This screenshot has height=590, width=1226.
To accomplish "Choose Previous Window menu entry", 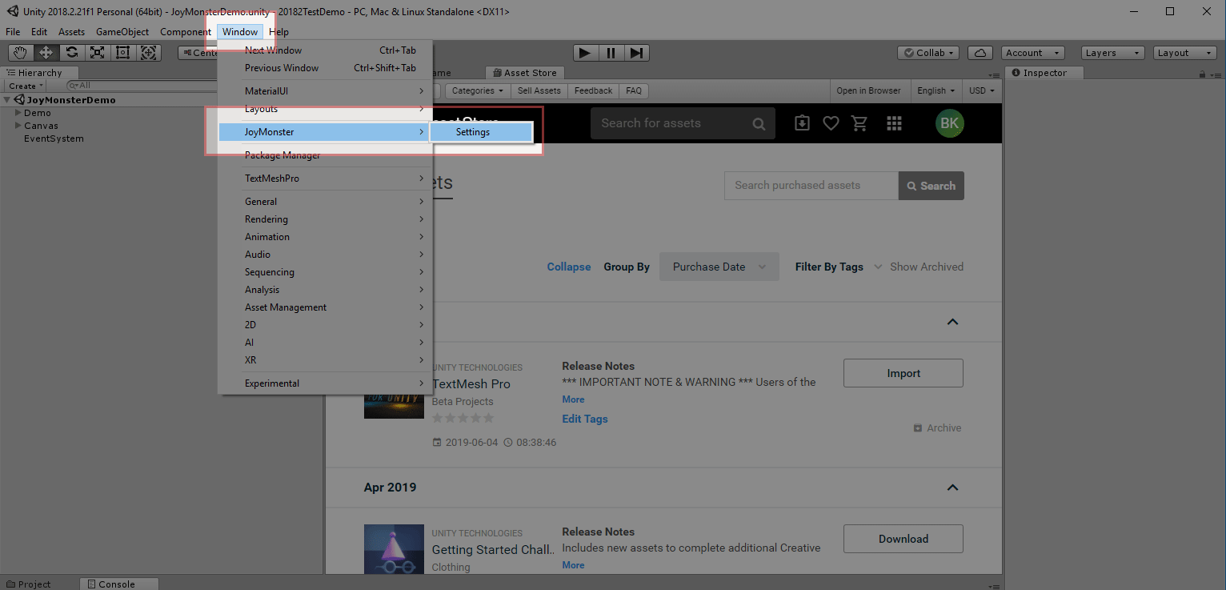I will click(x=325, y=68).
